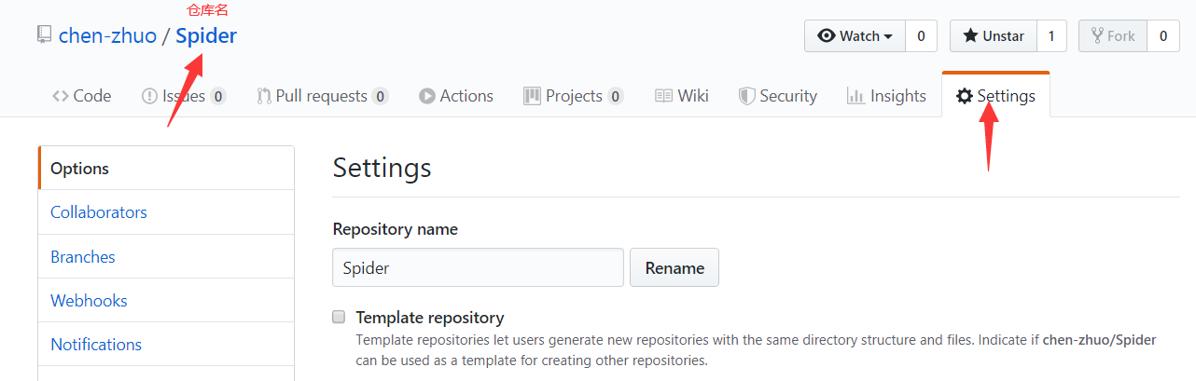This screenshot has width=1196, height=381.
Task: Open the chen-zhuo profile link
Action: click(107, 36)
